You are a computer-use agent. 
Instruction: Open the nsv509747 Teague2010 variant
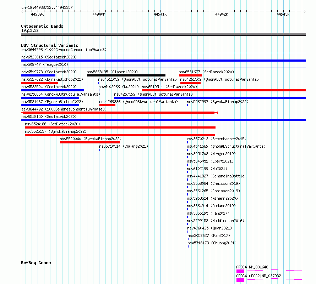coord(45,64)
